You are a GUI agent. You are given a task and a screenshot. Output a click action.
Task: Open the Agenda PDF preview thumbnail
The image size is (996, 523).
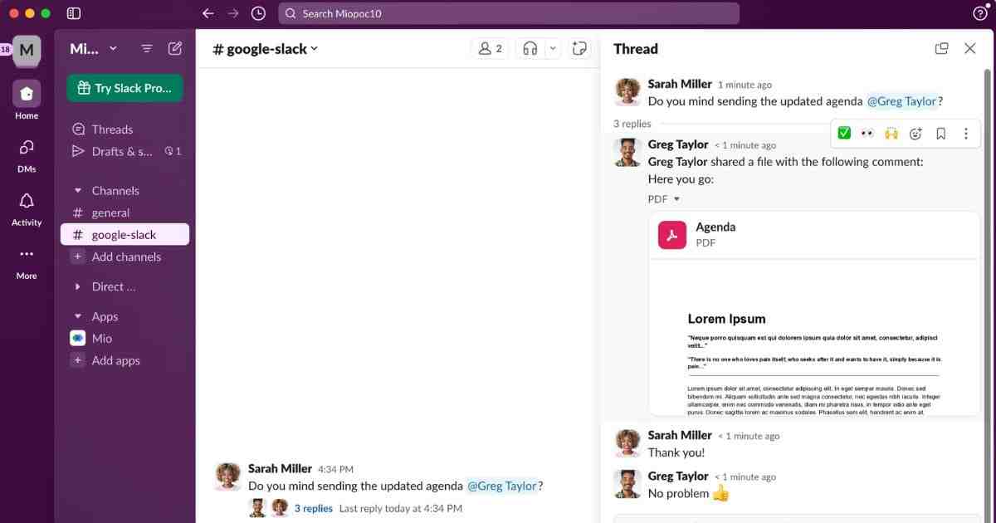point(813,336)
